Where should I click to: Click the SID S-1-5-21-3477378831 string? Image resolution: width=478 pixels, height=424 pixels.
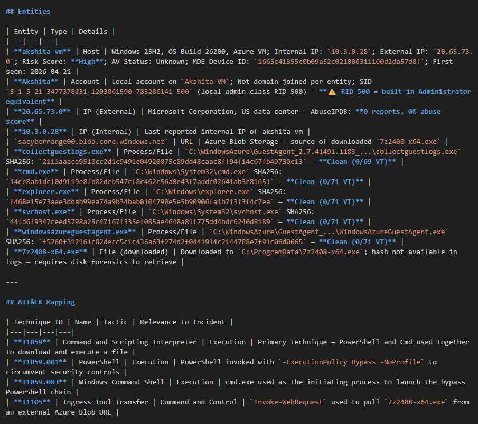click(x=99, y=92)
